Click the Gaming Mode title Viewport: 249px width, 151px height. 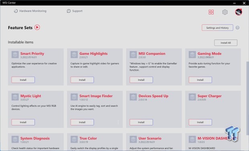pos(210,54)
